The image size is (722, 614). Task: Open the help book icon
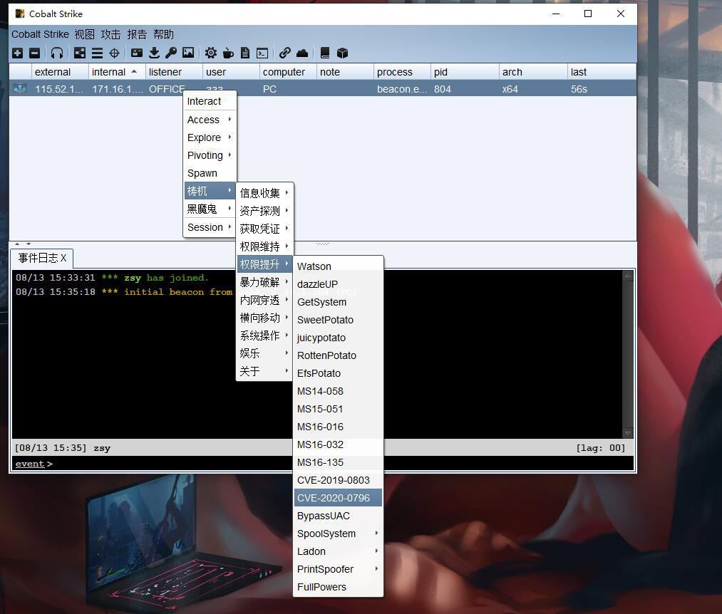point(324,53)
